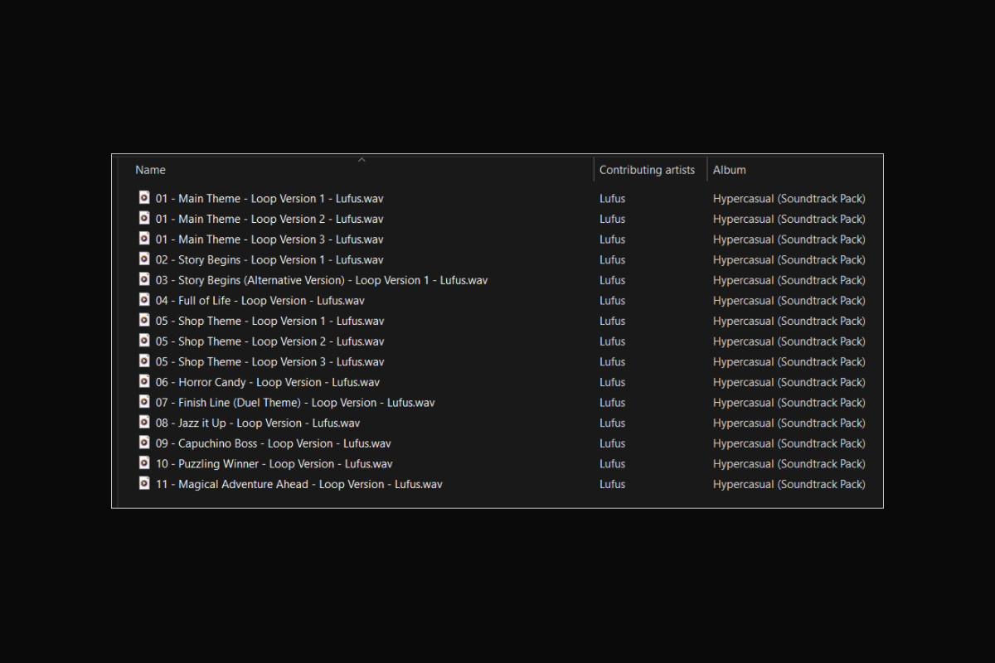Select file 10 - Puzzling Winner - Loop Version

pyautogui.click(x=274, y=464)
